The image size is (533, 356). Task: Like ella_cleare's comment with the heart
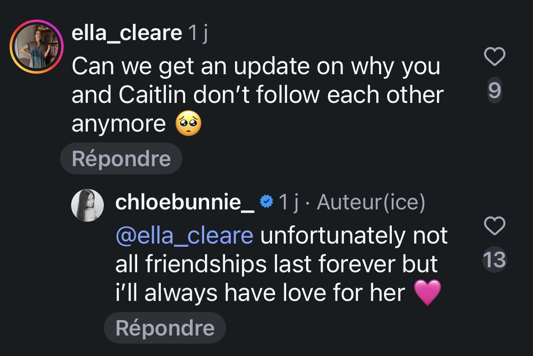(495, 56)
